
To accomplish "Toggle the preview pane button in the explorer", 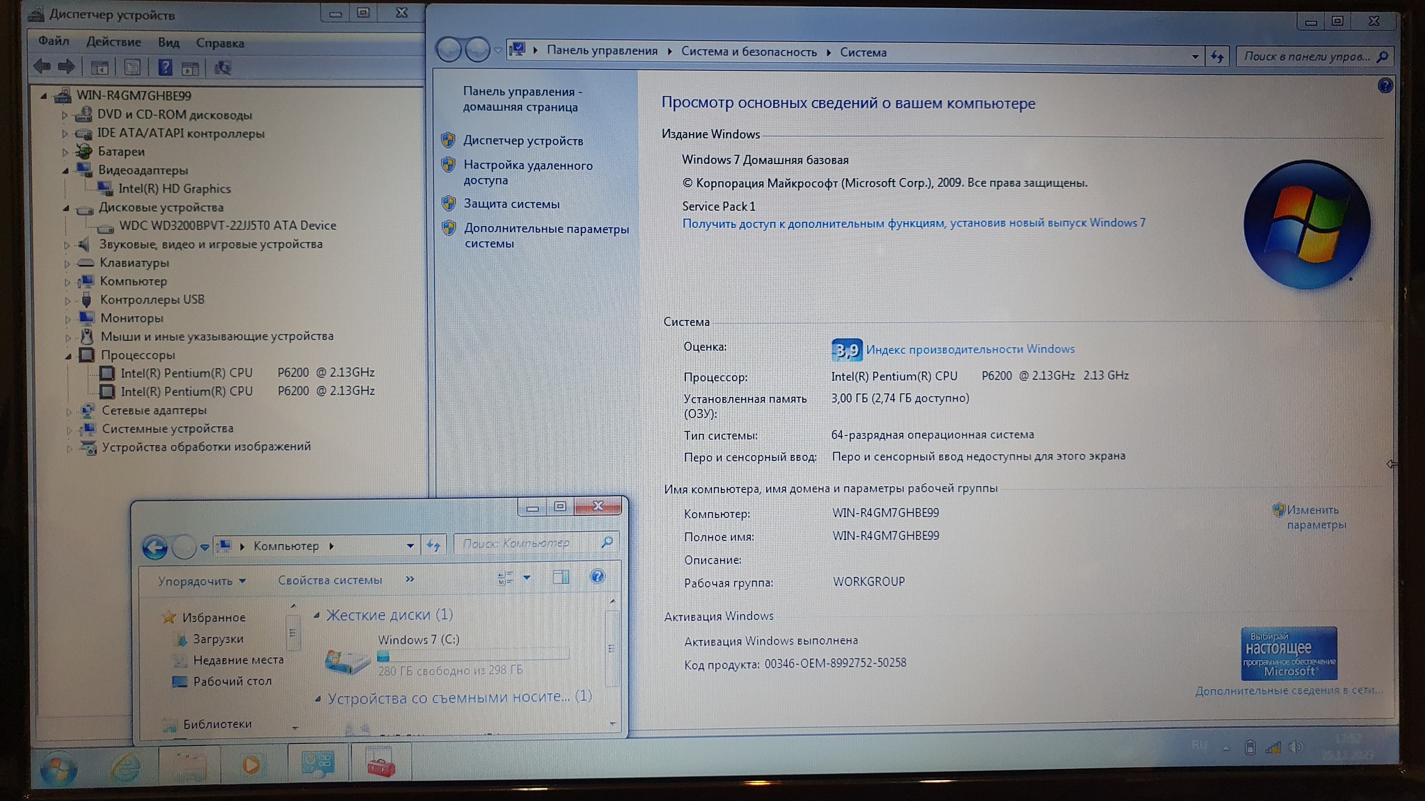I will [x=561, y=577].
